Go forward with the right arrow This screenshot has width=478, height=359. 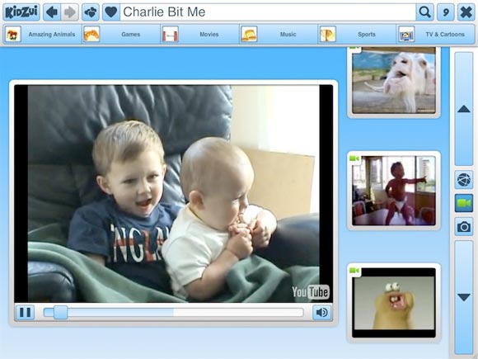[70, 12]
